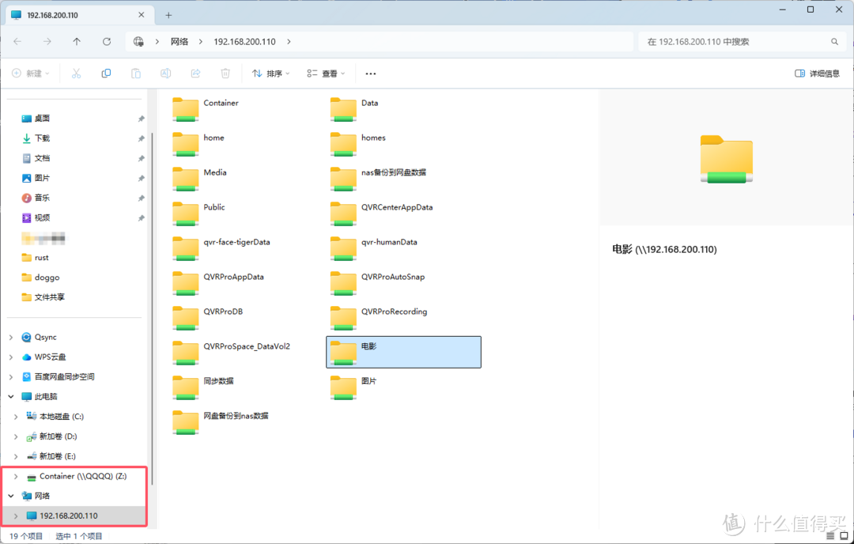Open the more options ellipsis menu
This screenshot has width=854, height=544.
coord(370,74)
